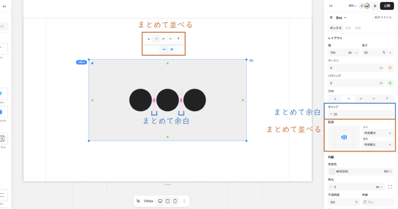Select the bottom-right dot in the 配置 grid
The height and width of the screenshot is (209, 398).
354,145
